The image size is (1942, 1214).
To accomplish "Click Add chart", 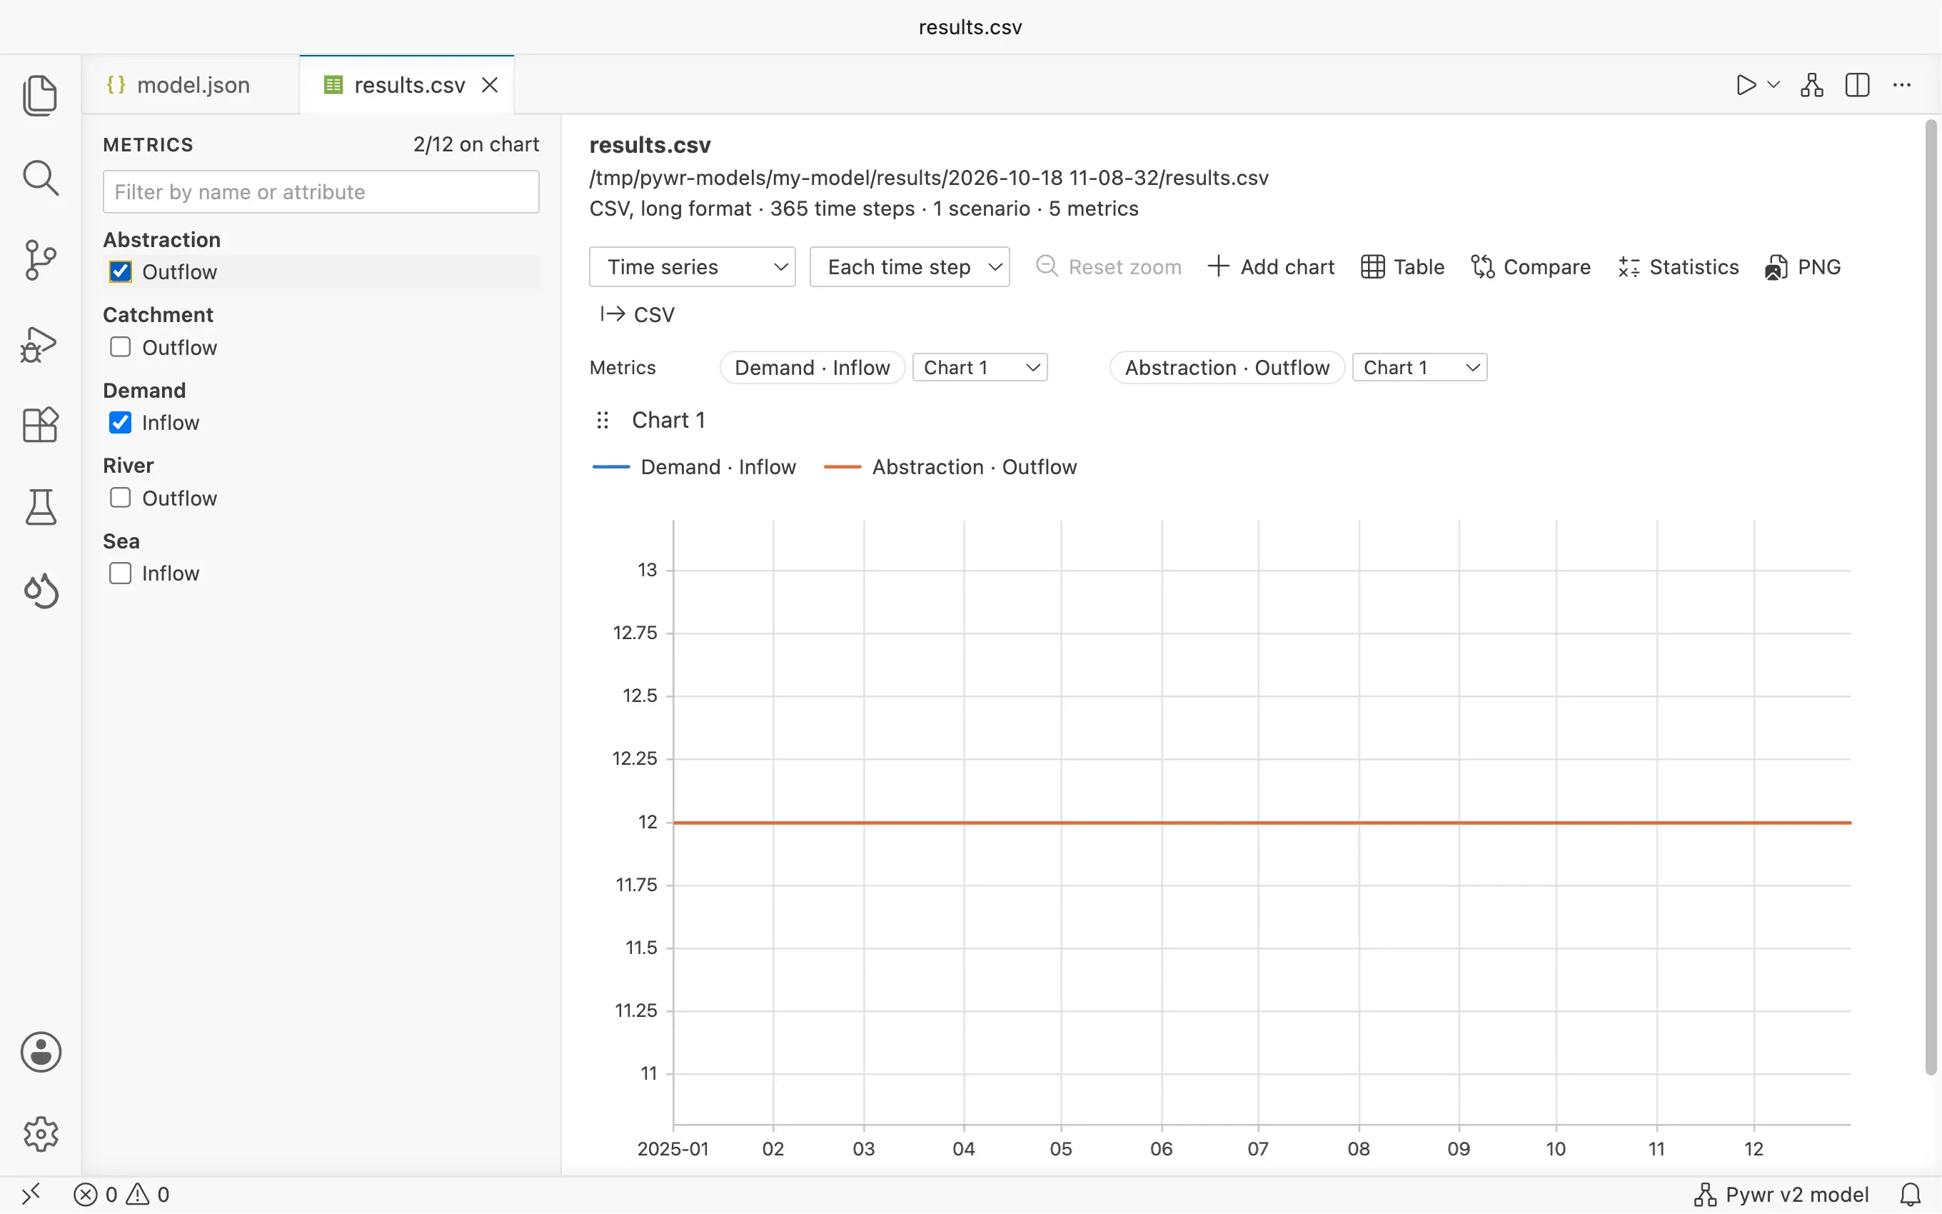I will 1270,266.
